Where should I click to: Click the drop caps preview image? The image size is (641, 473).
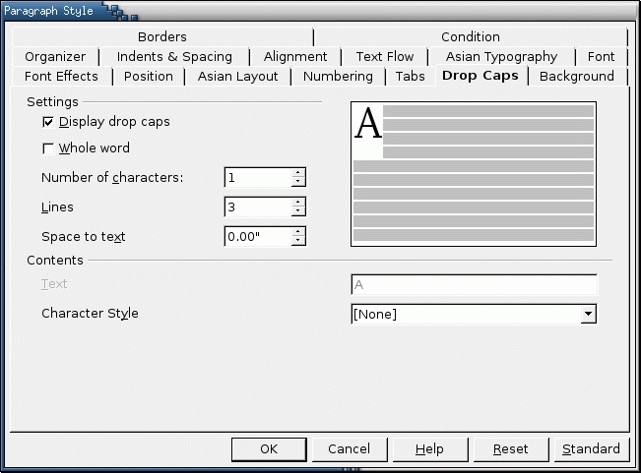pos(474,173)
